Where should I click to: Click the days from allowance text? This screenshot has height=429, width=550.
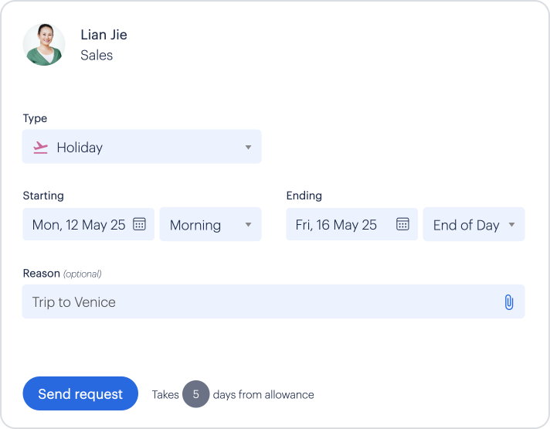(x=263, y=394)
